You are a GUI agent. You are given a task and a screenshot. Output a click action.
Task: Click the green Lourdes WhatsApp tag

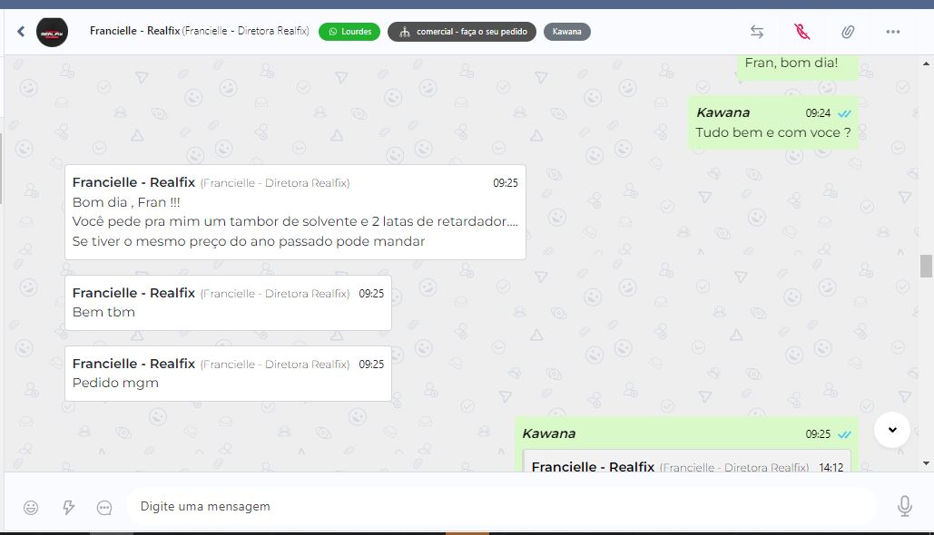point(349,32)
